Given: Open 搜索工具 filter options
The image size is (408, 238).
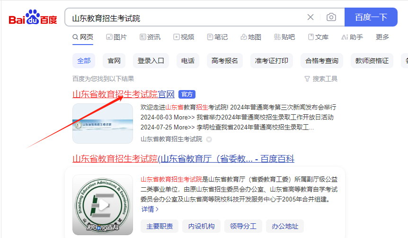Looking at the screenshot, I should (321, 79).
